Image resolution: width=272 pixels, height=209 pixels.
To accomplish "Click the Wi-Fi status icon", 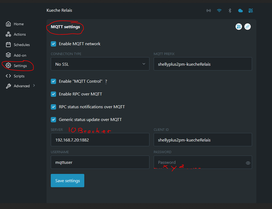I will click(219, 11).
